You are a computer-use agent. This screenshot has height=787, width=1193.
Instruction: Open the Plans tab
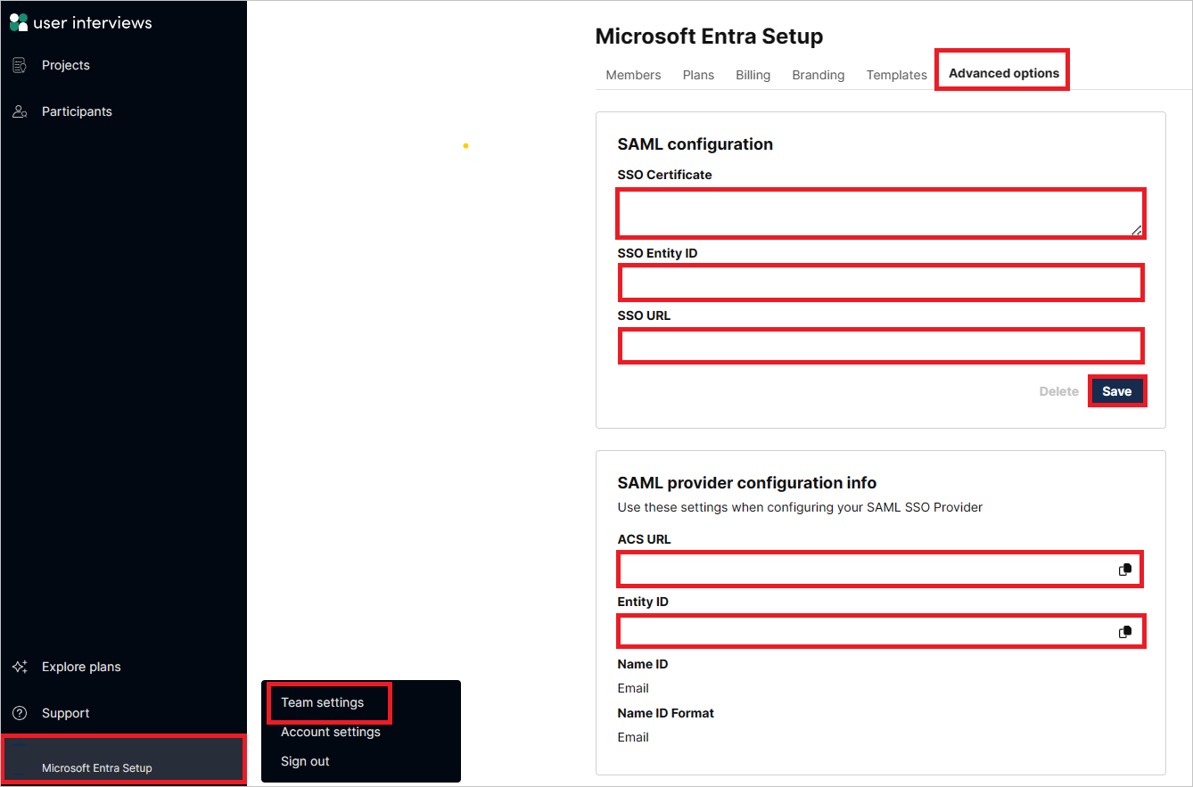point(698,75)
